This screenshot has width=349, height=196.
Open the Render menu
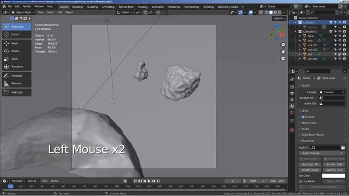coord(27,7)
